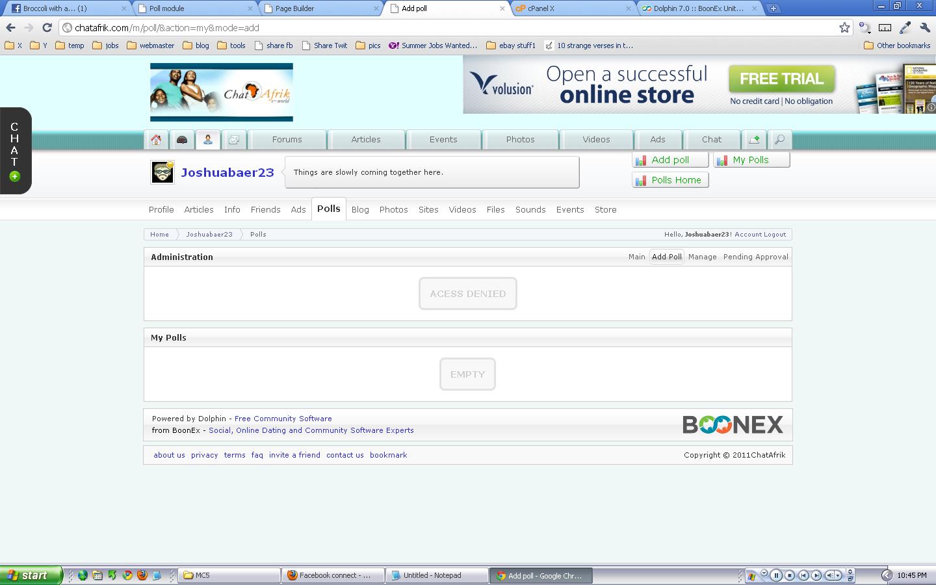The width and height of the screenshot is (936, 585).
Task: Close the Add poll browser tab
Action: click(502, 8)
